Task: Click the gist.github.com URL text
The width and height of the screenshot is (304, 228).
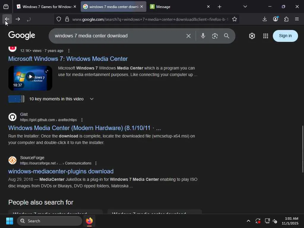Action: (48, 120)
